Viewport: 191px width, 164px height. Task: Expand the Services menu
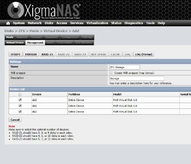click(x=77, y=23)
